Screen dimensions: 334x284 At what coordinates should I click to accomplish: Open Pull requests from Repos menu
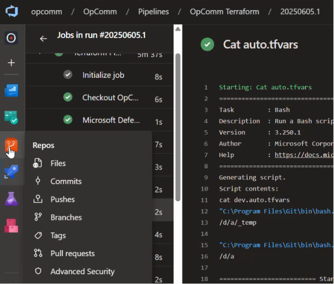pos(72,254)
